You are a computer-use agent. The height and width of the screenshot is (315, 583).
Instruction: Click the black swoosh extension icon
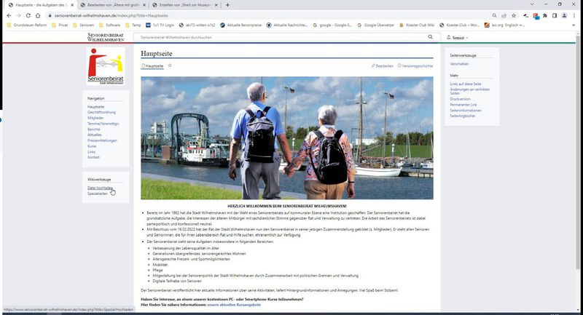[x=525, y=15]
